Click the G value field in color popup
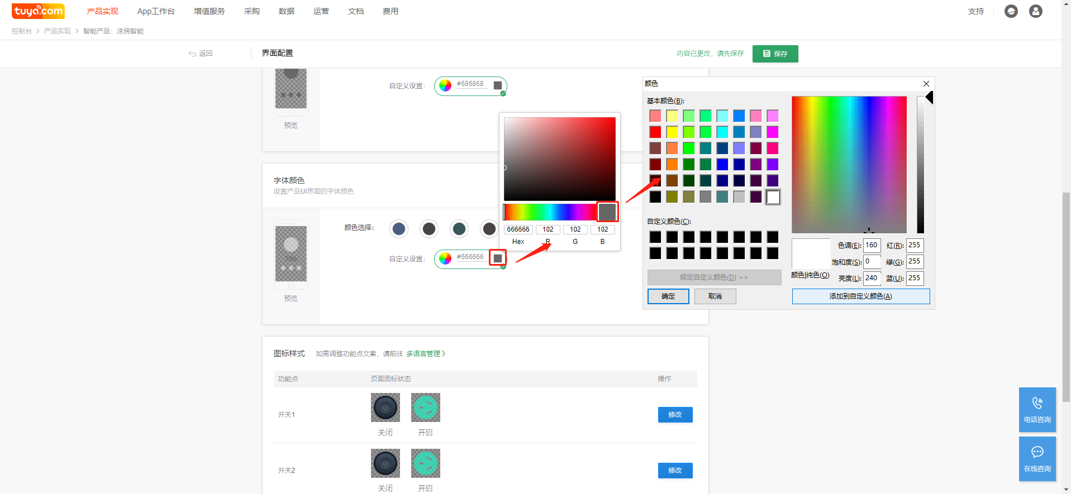Image resolution: width=1071 pixels, height=494 pixels. [575, 229]
